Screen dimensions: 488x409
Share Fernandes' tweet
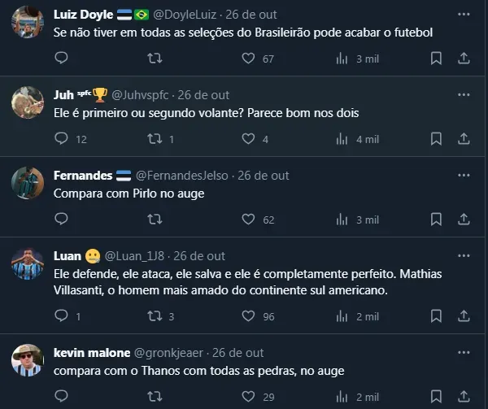pyautogui.click(x=464, y=220)
